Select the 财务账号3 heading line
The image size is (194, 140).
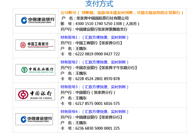[94, 87]
